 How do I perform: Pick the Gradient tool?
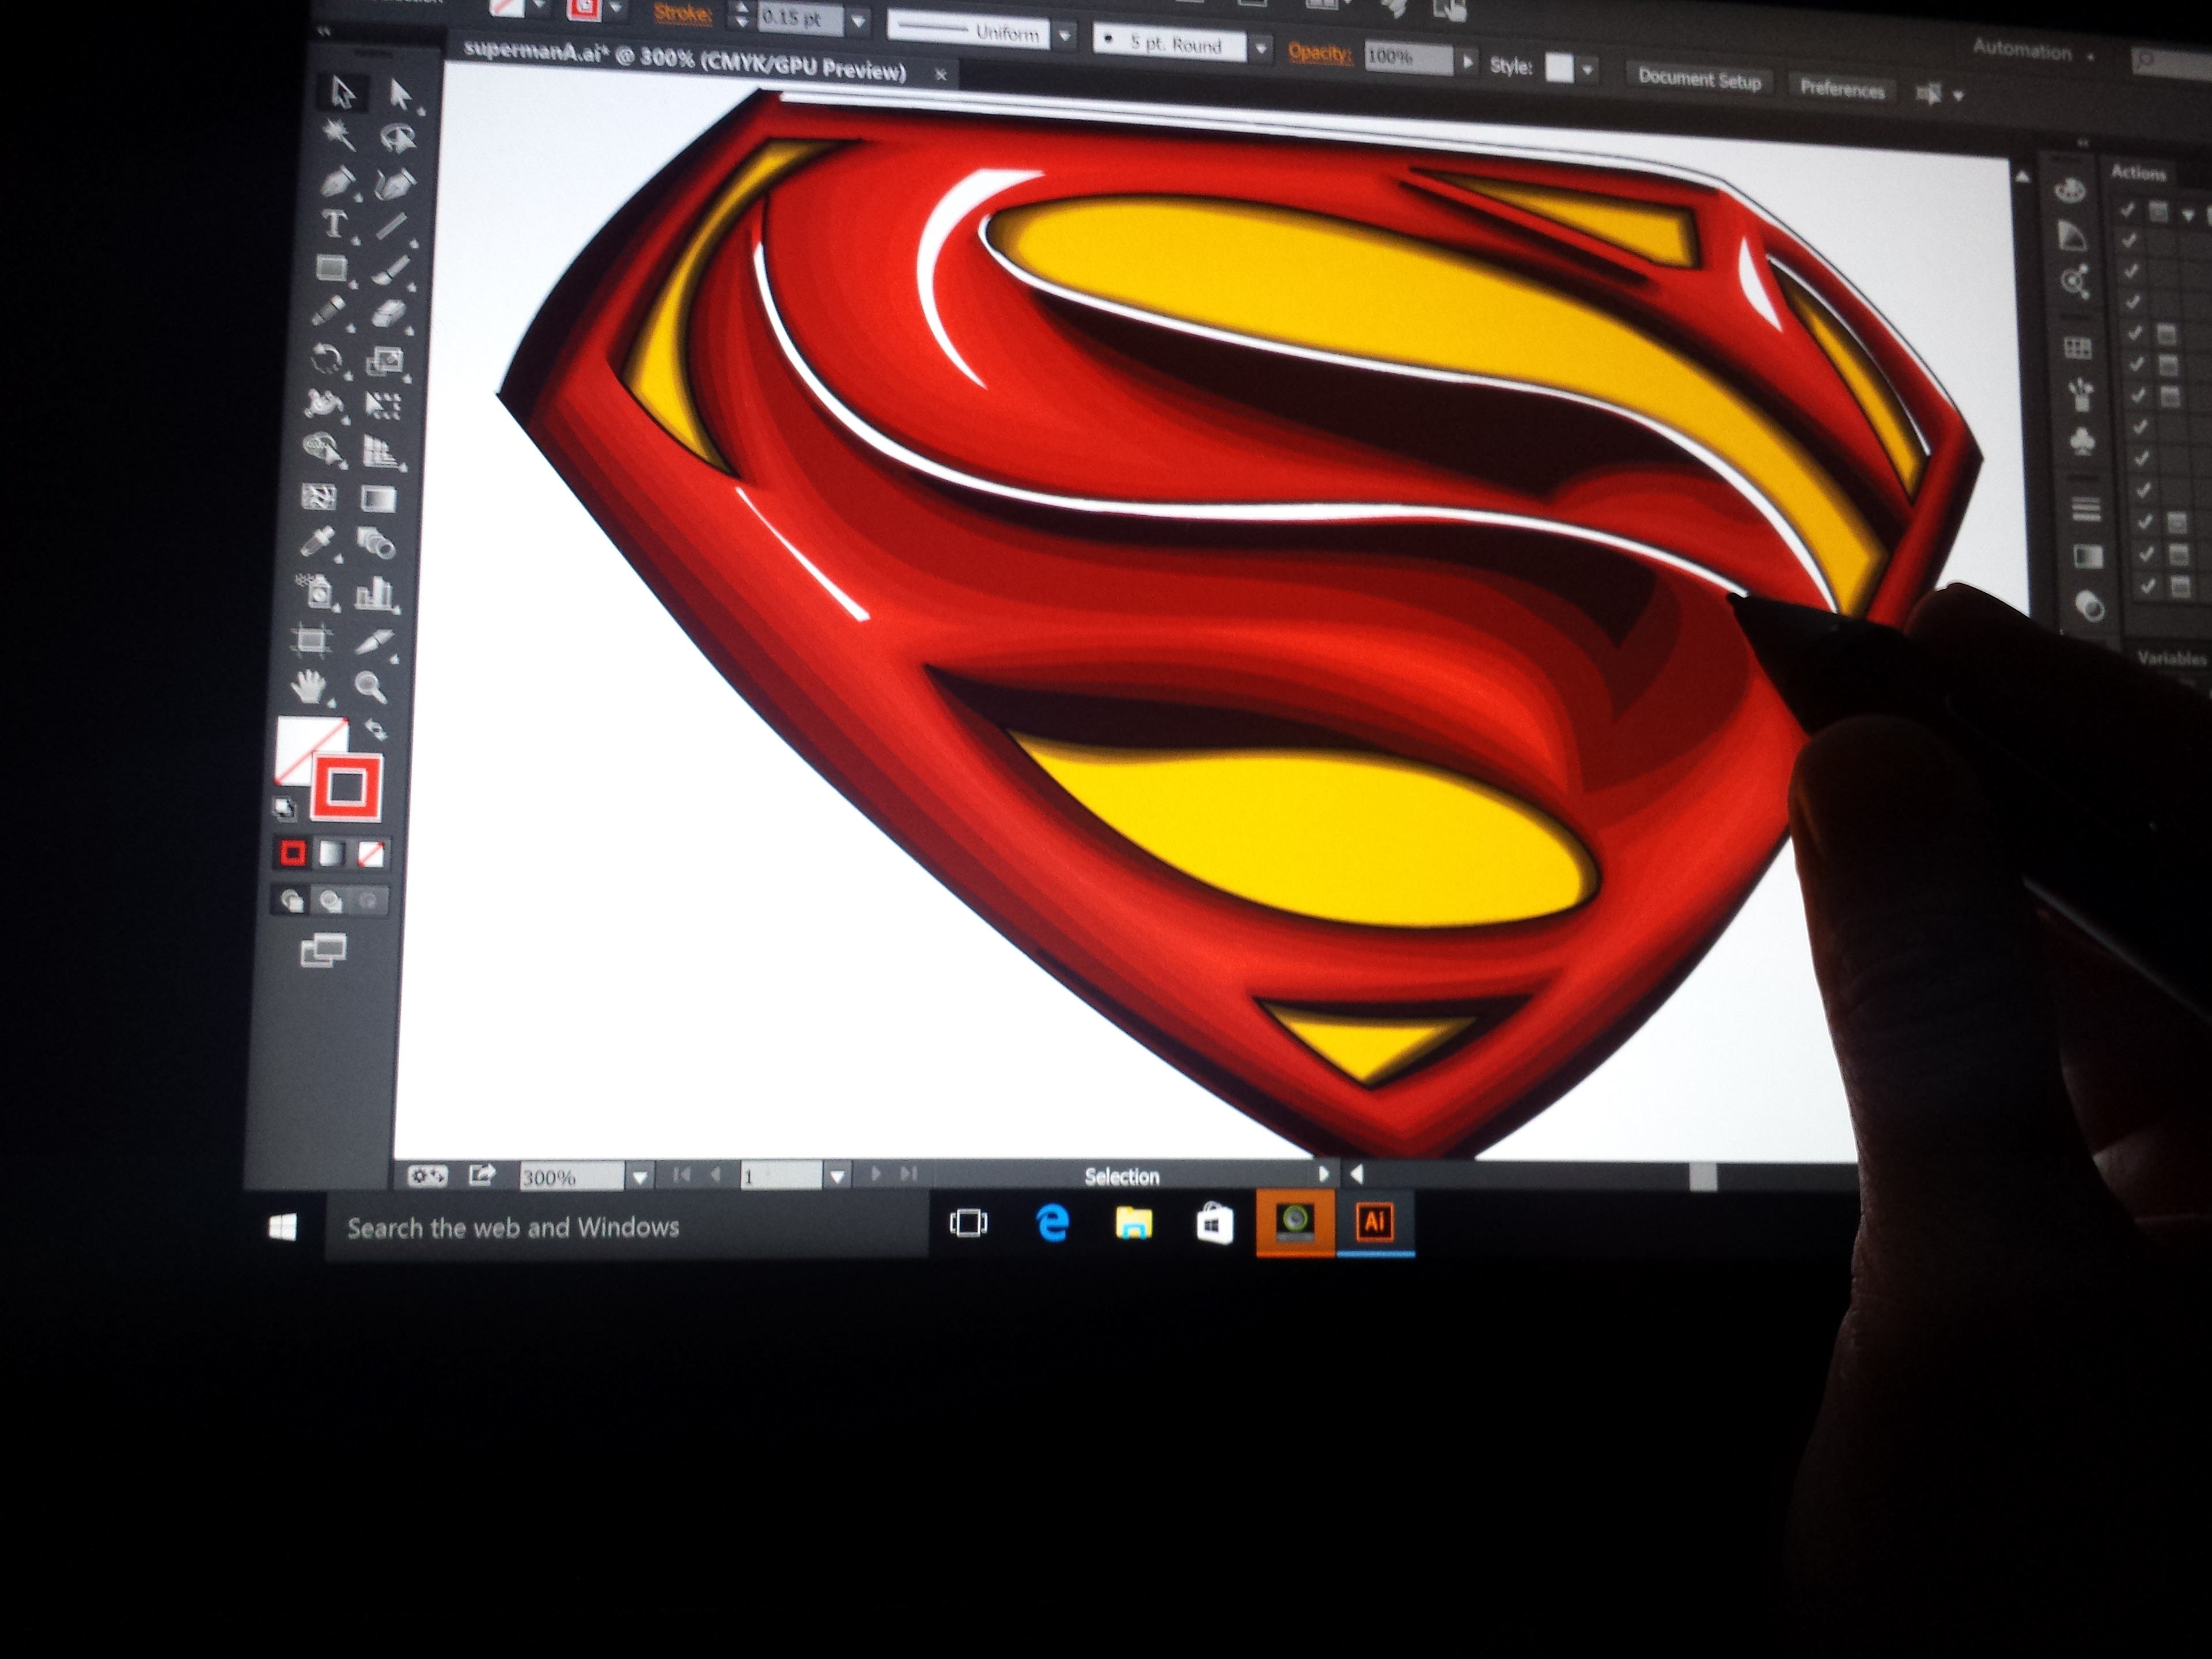[378, 499]
